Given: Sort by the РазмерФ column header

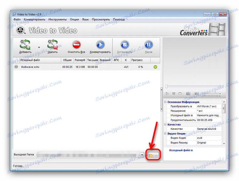Looking at the screenshot, I should [80, 60].
